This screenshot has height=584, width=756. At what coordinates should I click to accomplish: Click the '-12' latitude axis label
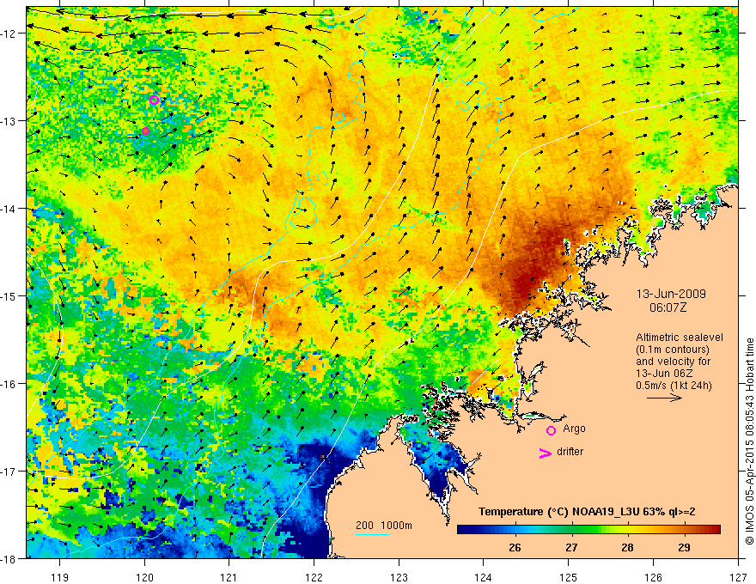[x=9, y=33]
